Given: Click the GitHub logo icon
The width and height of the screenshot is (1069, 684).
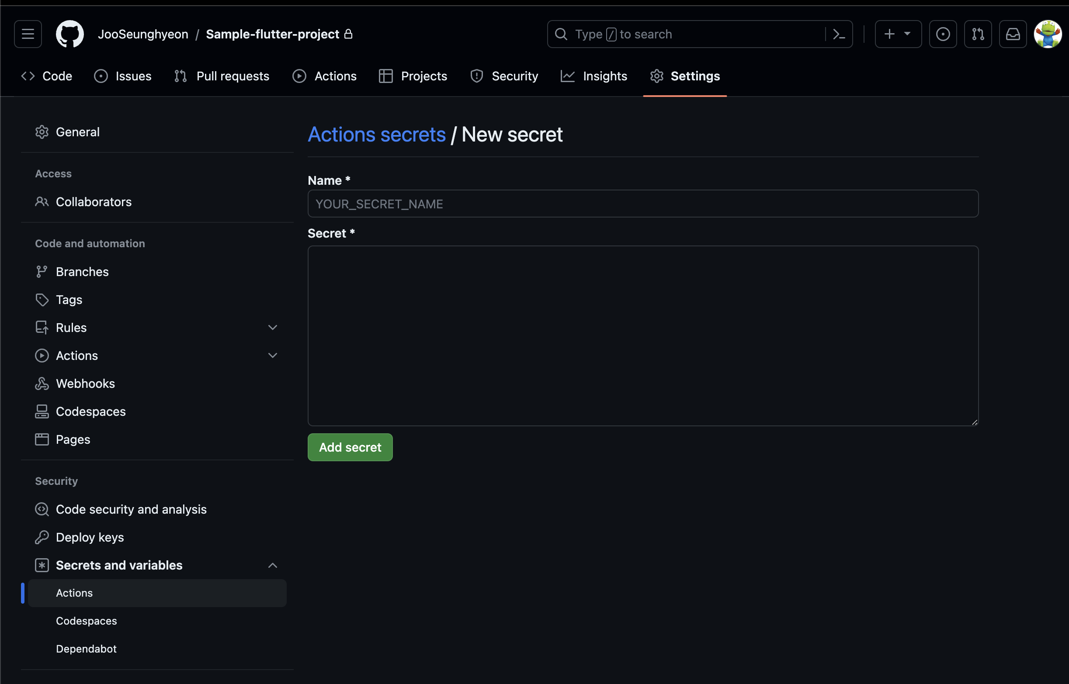Looking at the screenshot, I should coord(70,34).
